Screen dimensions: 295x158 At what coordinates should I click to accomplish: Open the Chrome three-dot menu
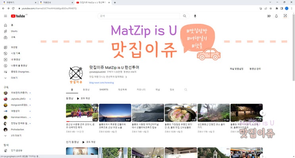point(292,8)
